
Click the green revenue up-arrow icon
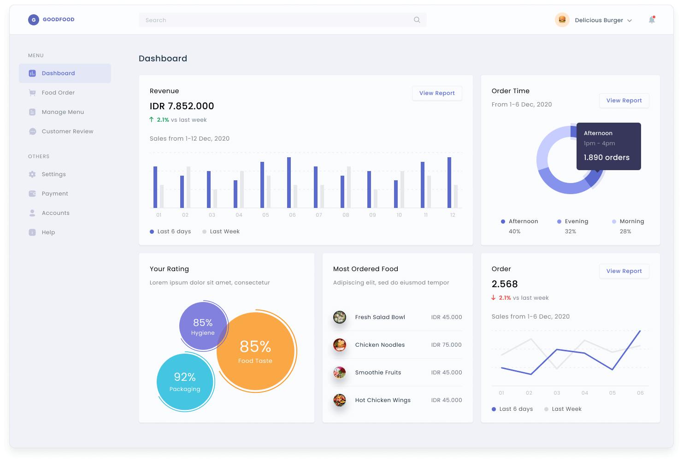point(152,119)
